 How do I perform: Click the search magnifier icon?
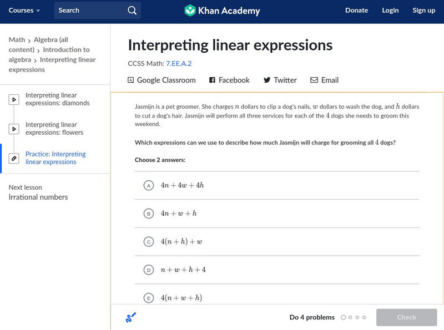132,11
